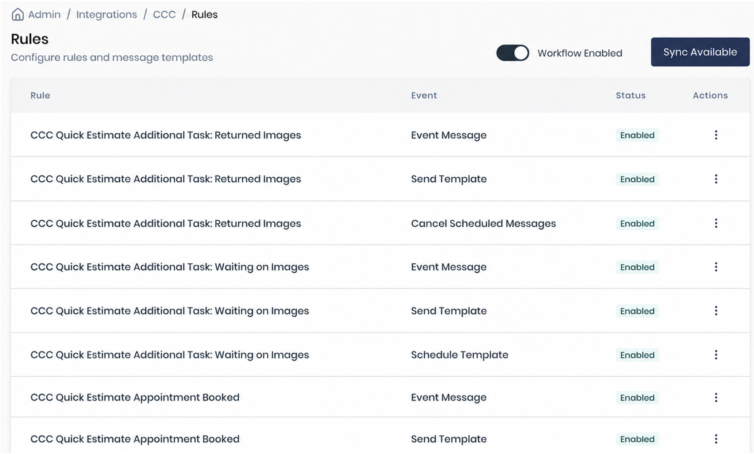This screenshot has height=454, width=754.
Task: Click Enabled badge for Waiting on Images Send Template
Action: [x=637, y=311]
